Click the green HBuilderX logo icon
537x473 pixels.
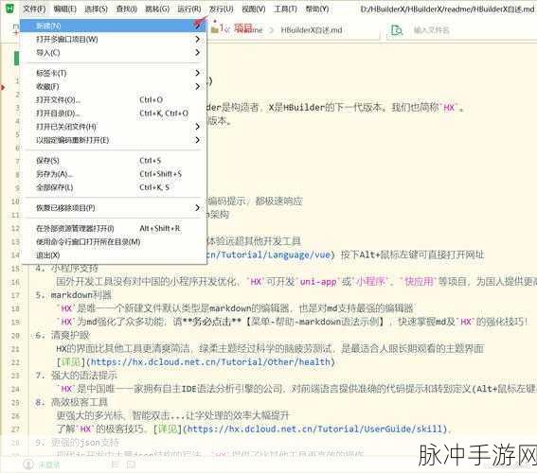[10, 9]
